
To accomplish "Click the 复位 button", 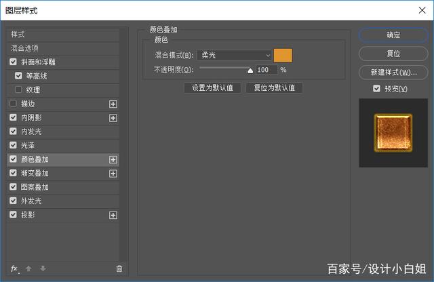I will (393, 54).
